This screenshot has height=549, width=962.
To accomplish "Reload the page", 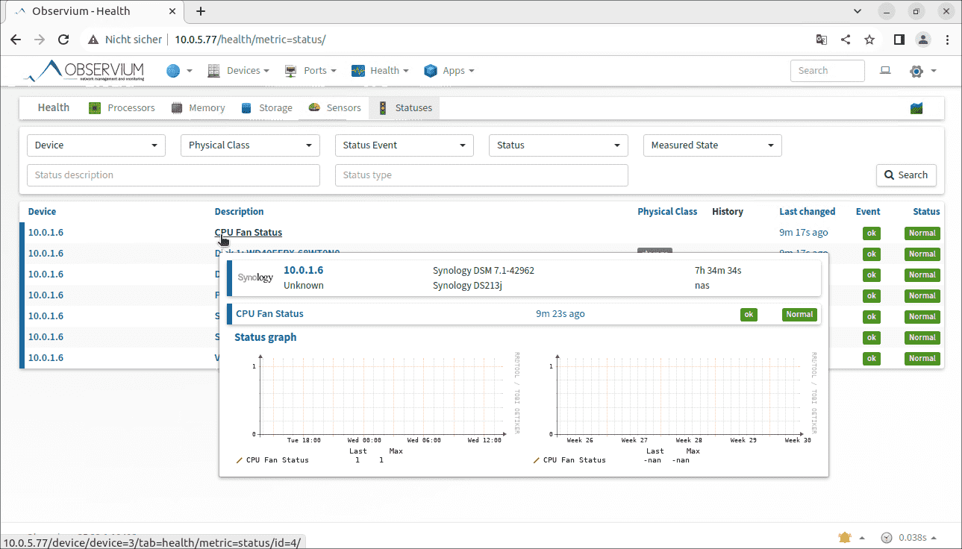I will coord(63,40).
